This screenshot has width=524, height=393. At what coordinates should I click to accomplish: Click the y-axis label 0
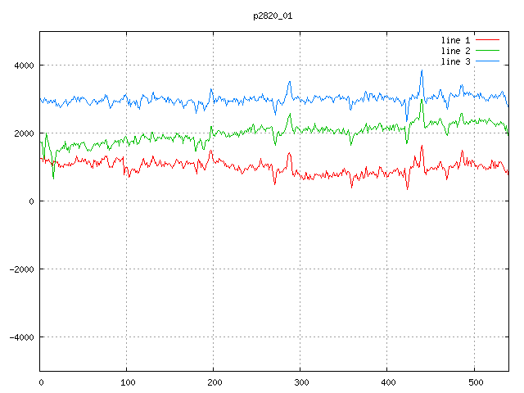pyautogui.click(x=31, y=201)
